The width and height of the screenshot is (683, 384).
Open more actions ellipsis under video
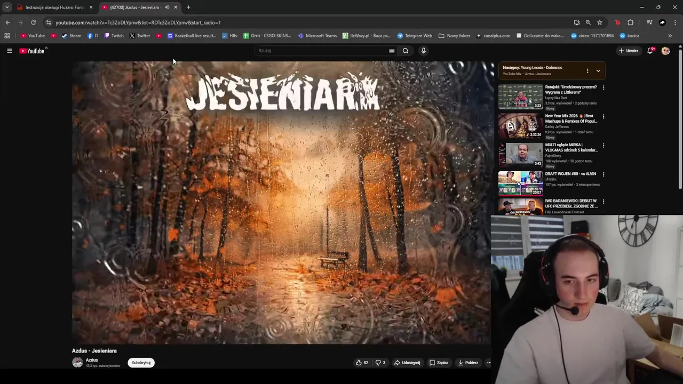488,363
